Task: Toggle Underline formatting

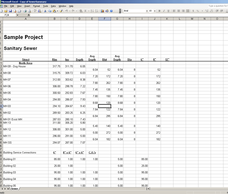Action: (x=169, y=11)
